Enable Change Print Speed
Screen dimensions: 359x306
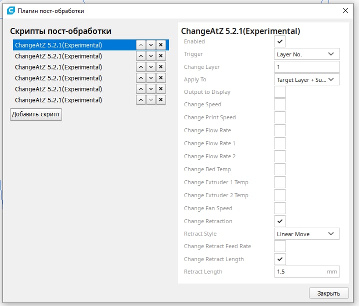pyautogui.click(x=280, y=117)
